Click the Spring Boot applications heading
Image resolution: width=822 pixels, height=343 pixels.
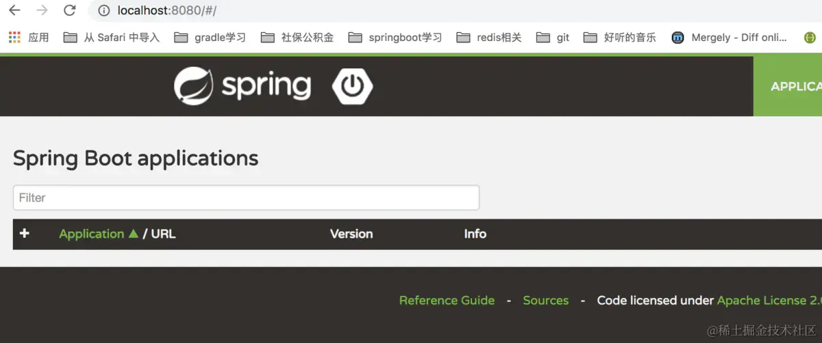pos(136,159)
